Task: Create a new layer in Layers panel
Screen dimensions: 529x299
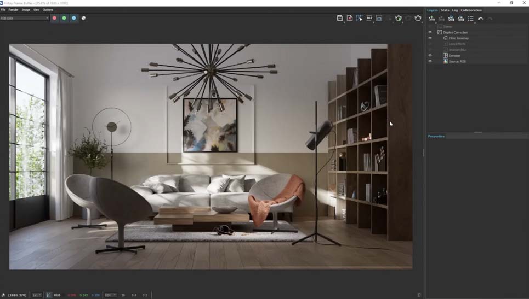Action: coord(431,19)
